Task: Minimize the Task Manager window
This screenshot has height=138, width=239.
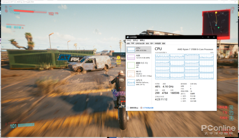Action: click(202, 37)
